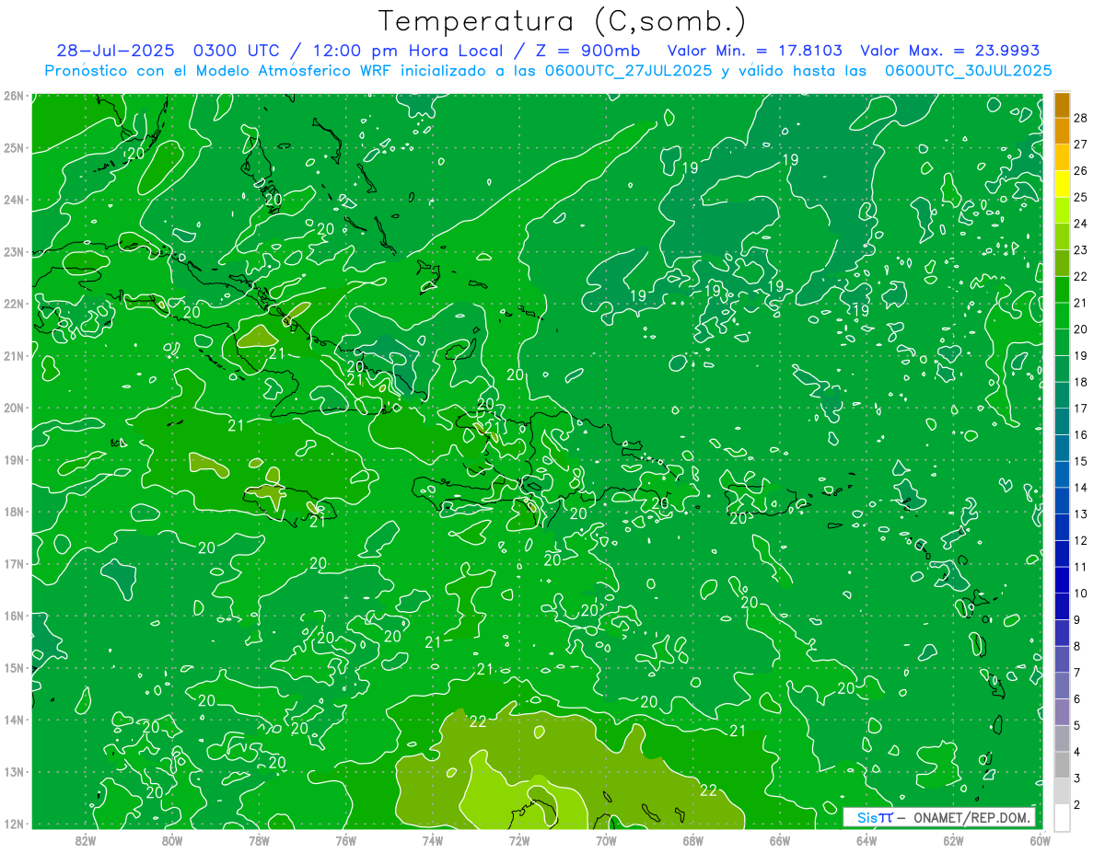
Task: Click legend value '23'
Action: pos(1080,250)
